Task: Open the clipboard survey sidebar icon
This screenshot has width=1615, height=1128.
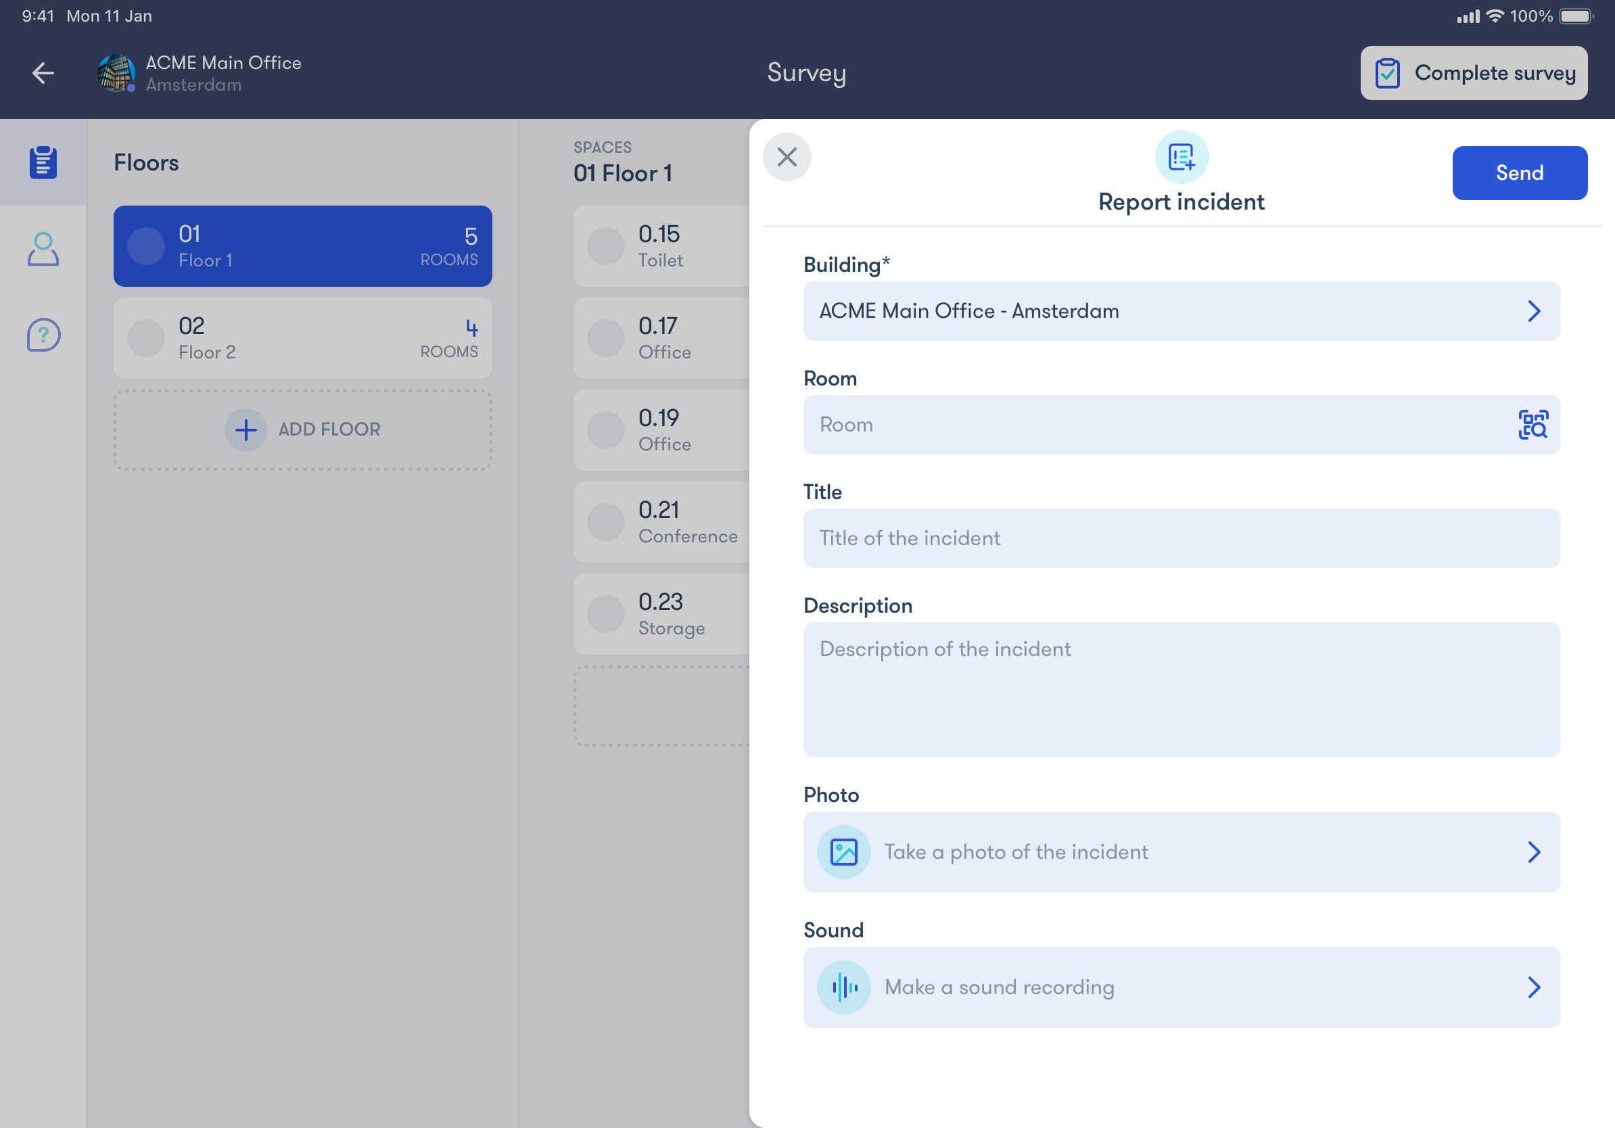Action: point(43,162)
